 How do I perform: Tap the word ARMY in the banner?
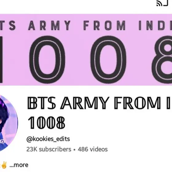pyautogui.click(x=49, y=25)
